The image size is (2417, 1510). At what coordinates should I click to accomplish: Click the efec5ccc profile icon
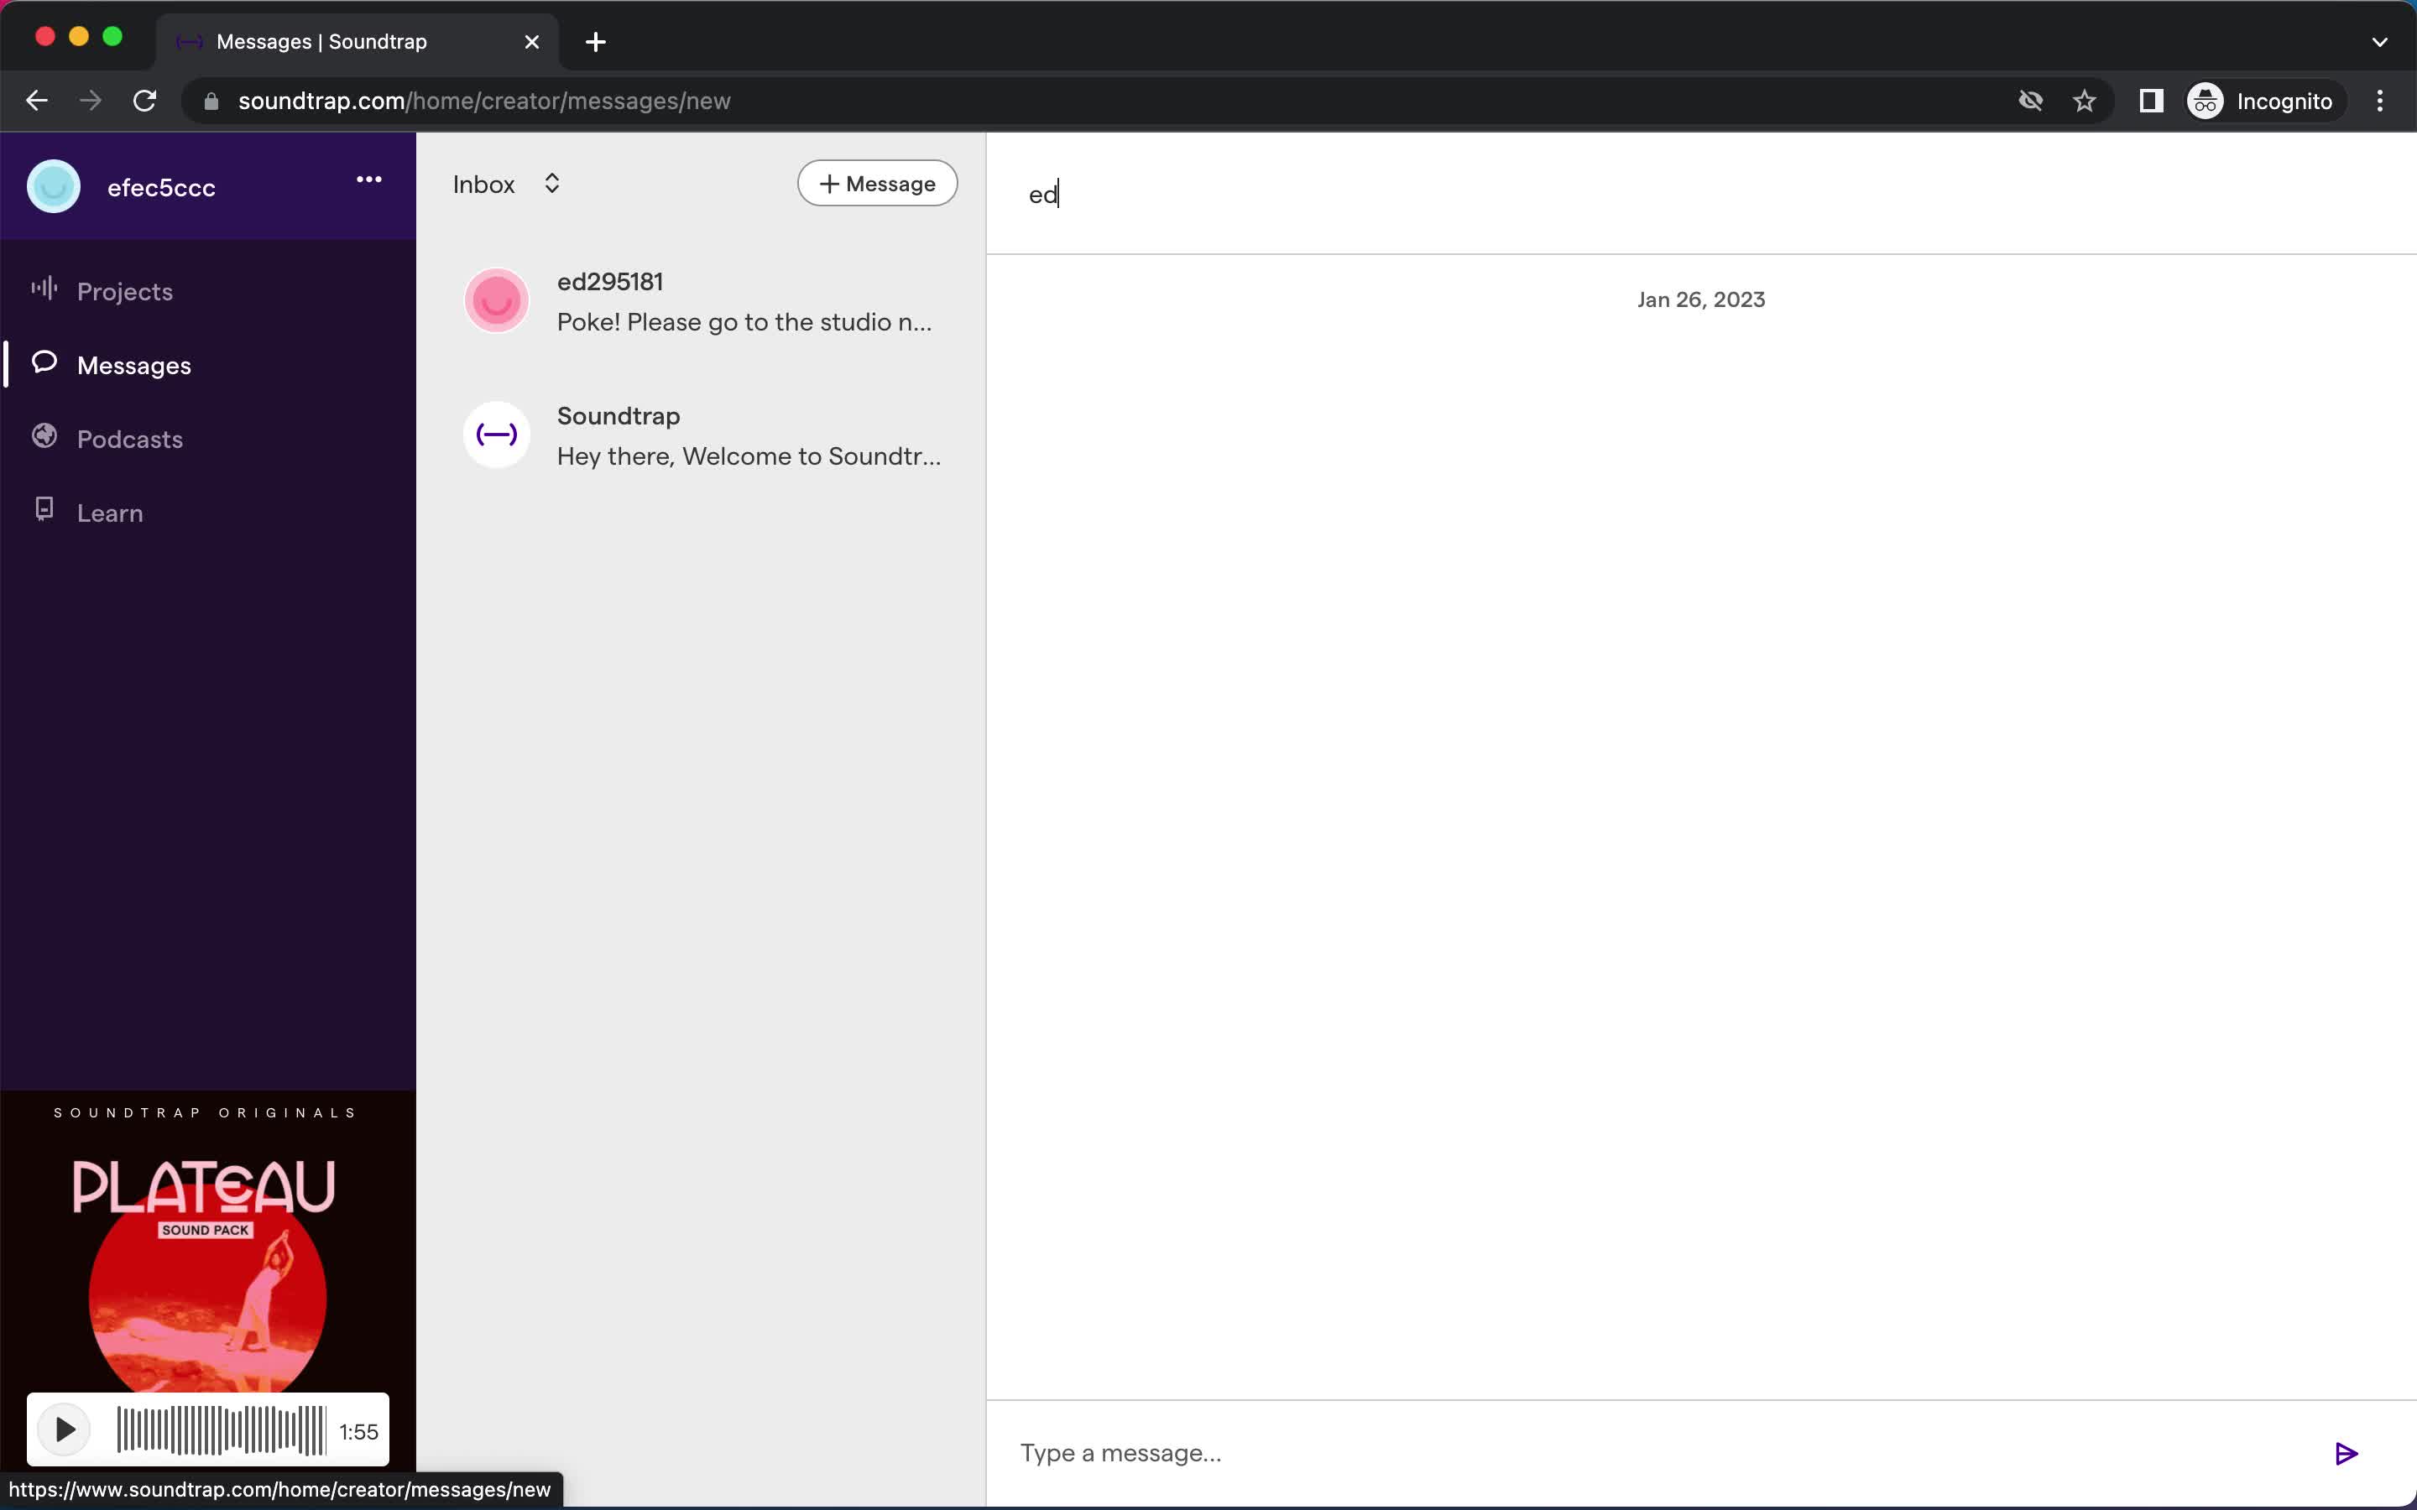click(52, 186)
